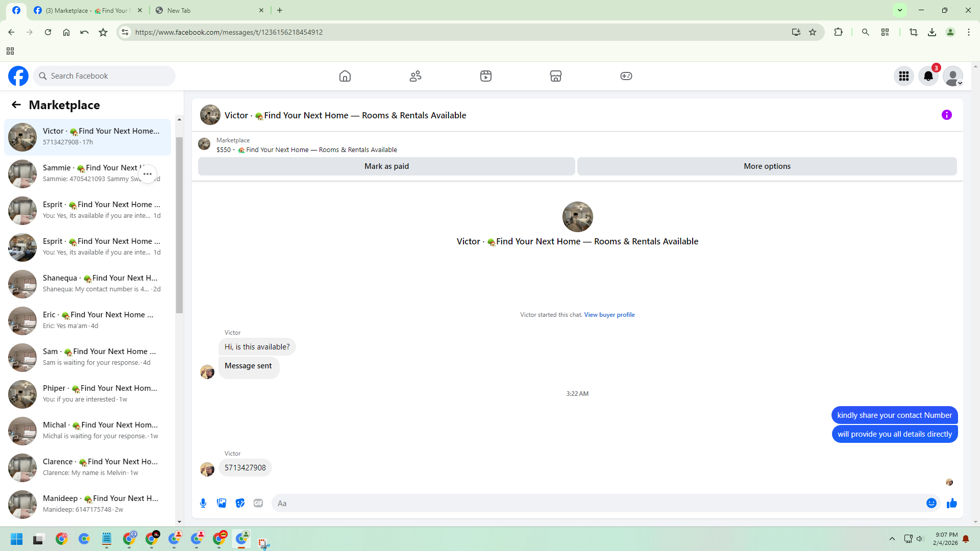Open account profile dropdown menu
980x551 pixels.
(952, 76)
